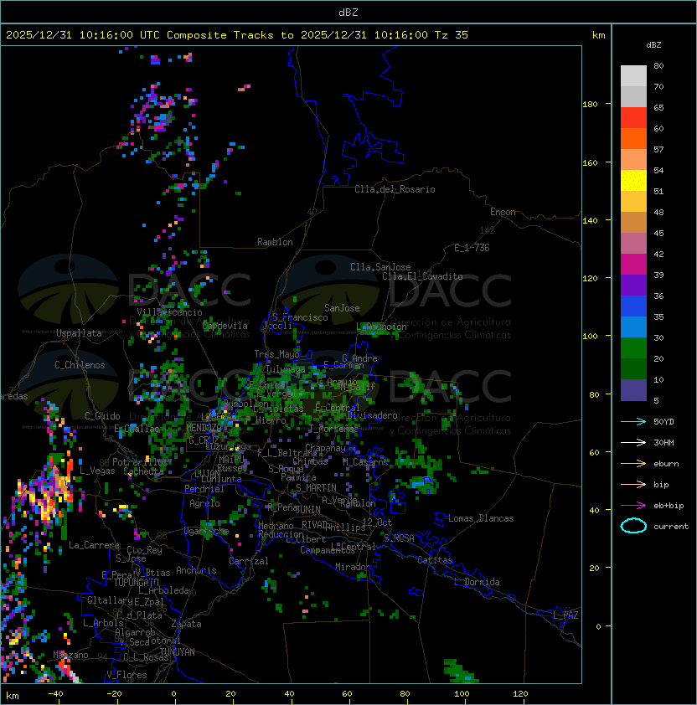Viewport: 697px width, 705px height.
Task: Pick the red 60-65 dBZ swatch
Action: pos(633,118)
